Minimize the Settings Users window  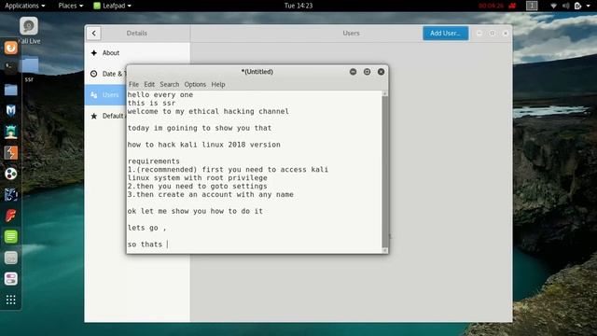point(479,34)
